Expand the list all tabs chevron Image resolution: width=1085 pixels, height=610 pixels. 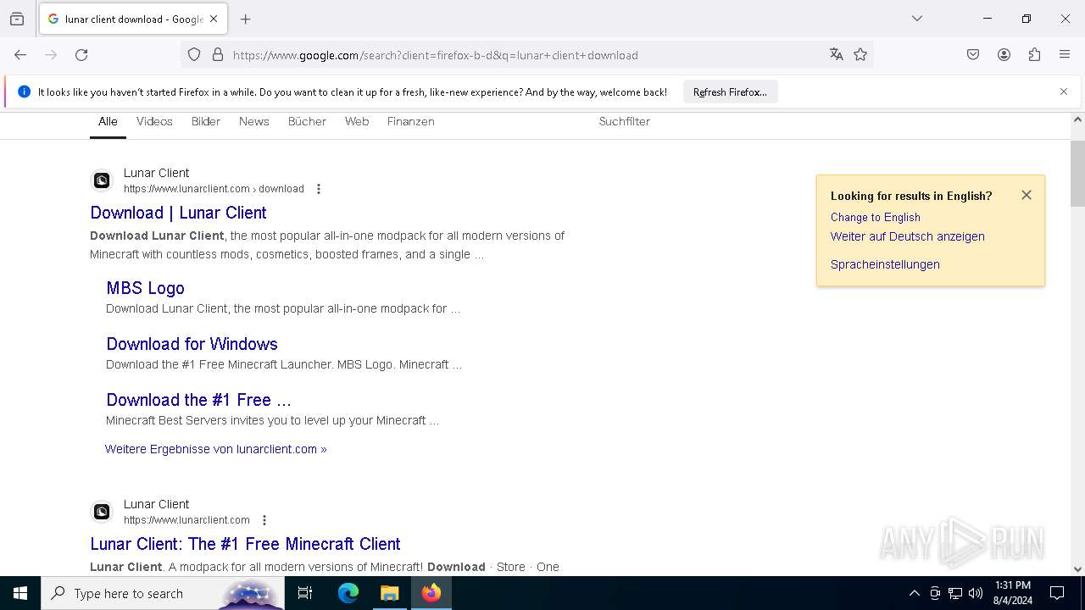click(917, 19)
